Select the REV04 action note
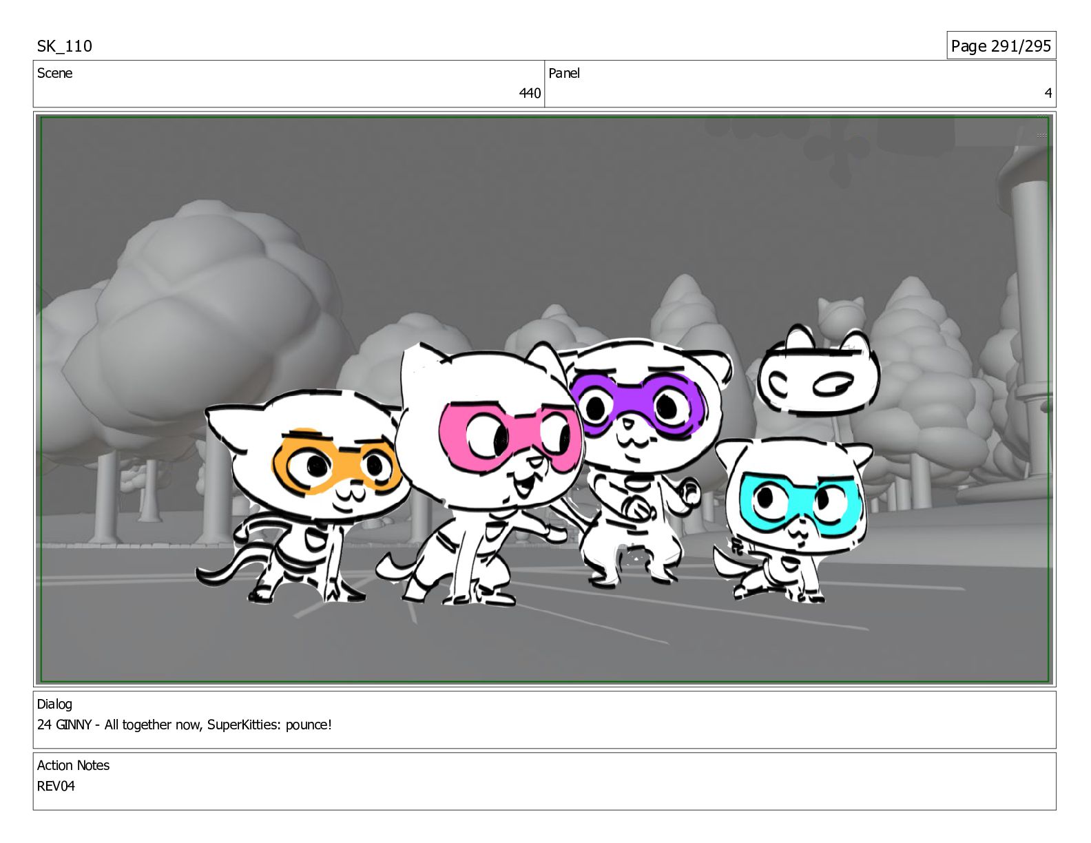 [56, 786]
